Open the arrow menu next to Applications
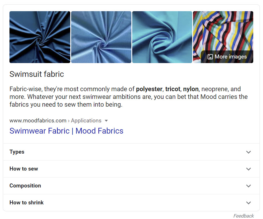 [x=106, y=121]
